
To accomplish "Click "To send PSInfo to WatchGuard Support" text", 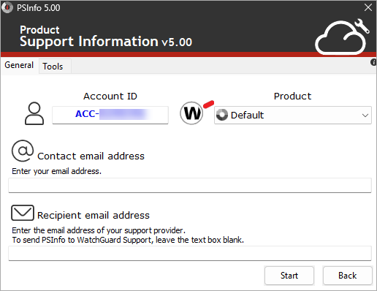I will [82, 240].
